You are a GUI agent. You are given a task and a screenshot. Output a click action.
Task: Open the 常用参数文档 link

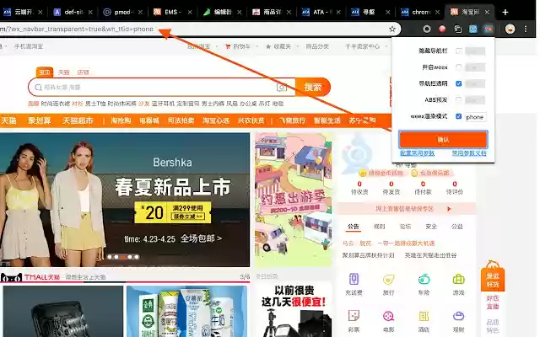pos(469,153)
